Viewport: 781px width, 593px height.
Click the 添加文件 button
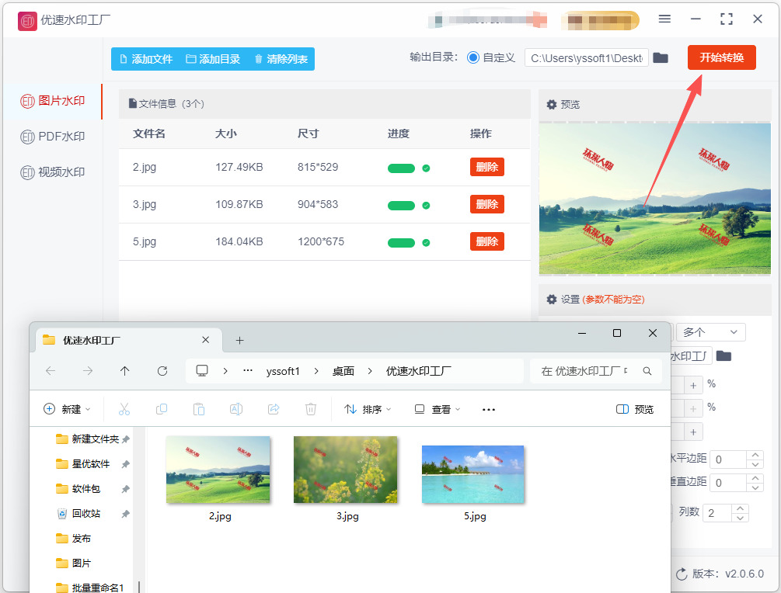145,59
